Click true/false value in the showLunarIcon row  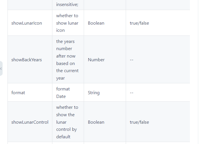coord(139,23)
